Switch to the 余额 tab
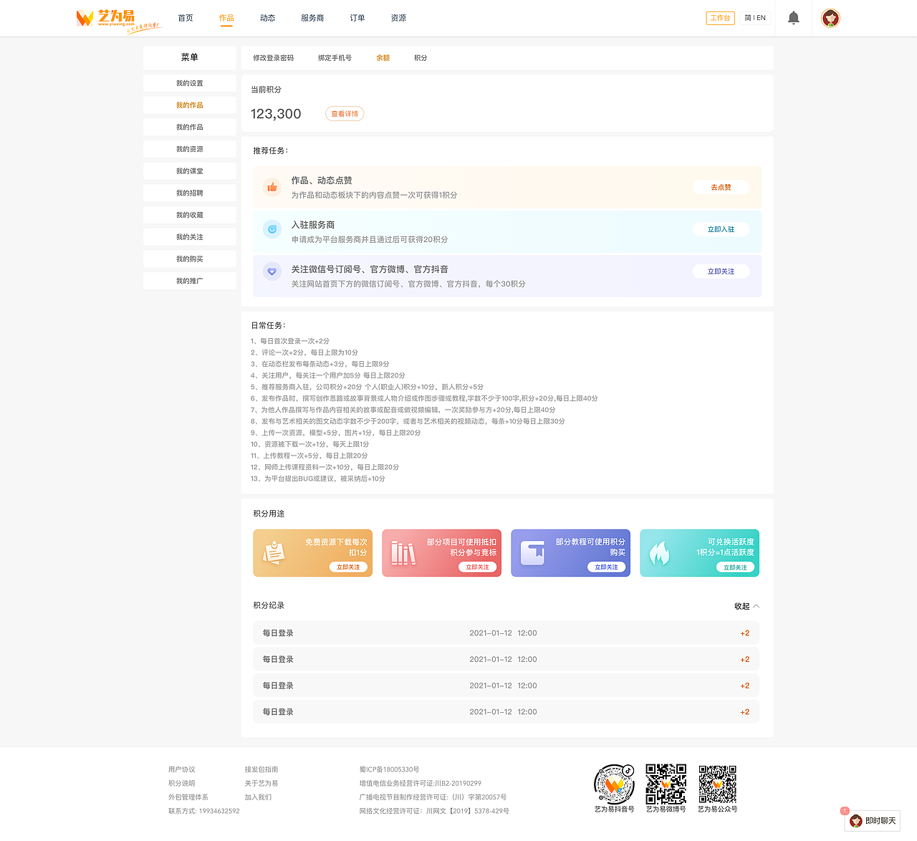Screen dimensions: 917x841 point(383,58)
